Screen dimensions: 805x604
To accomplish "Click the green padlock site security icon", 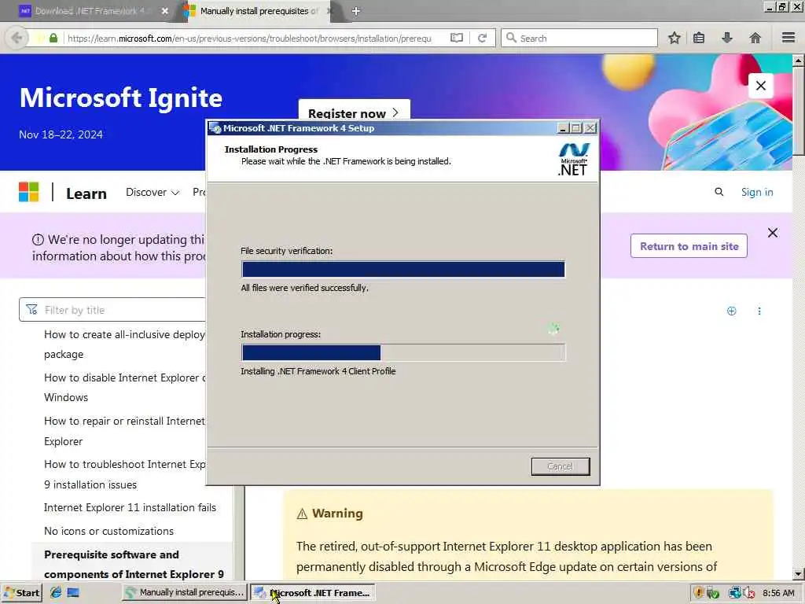I will point(53,38).
